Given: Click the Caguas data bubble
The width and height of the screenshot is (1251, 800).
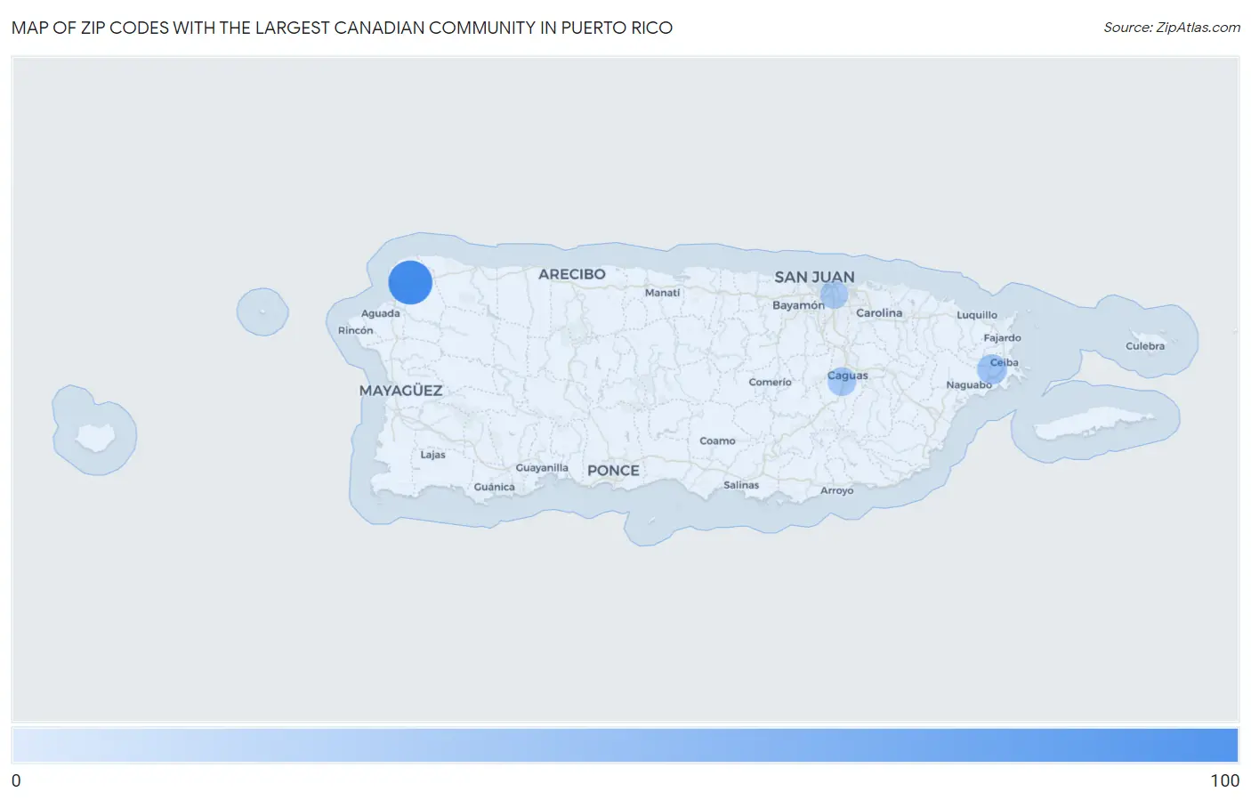Looking at the screenshot, I should pyautogui.click(x=842, y=382).
